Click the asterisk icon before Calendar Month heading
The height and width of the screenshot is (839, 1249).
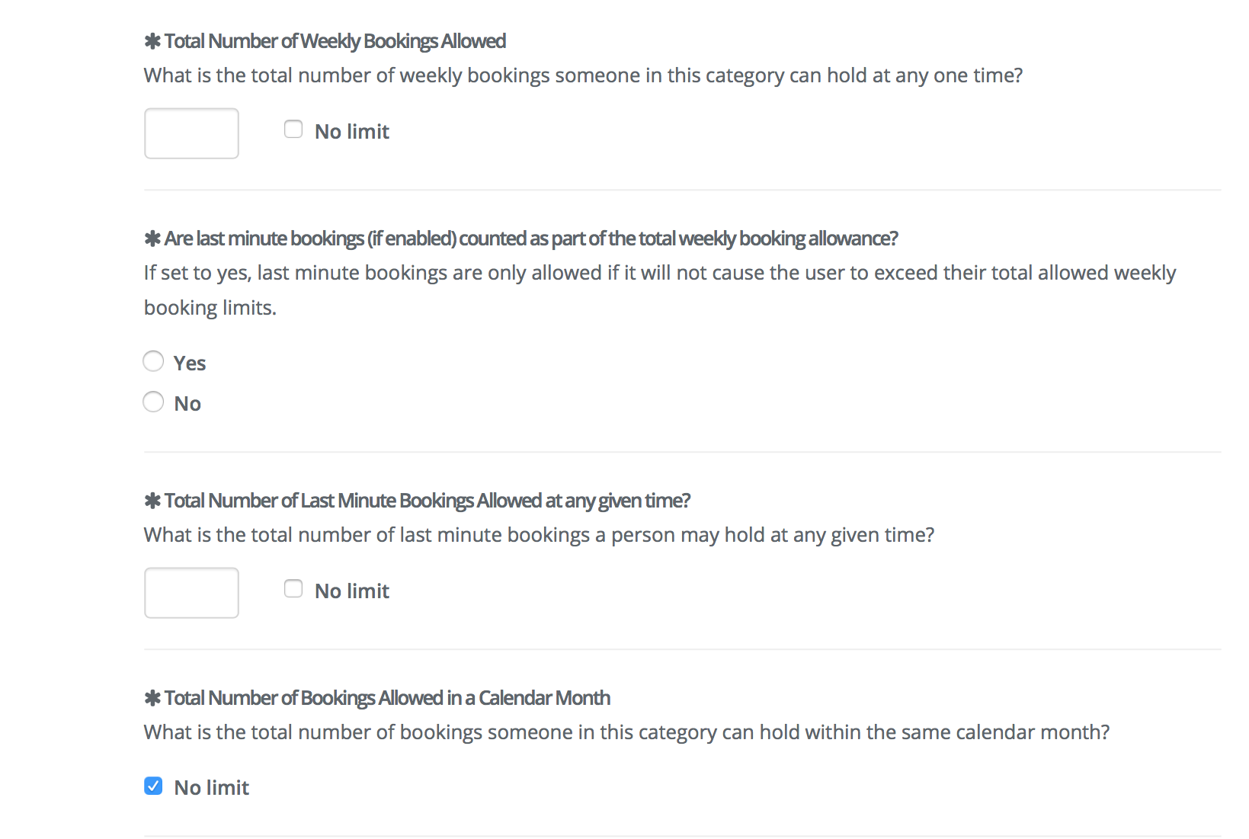(x=152, y=698)
